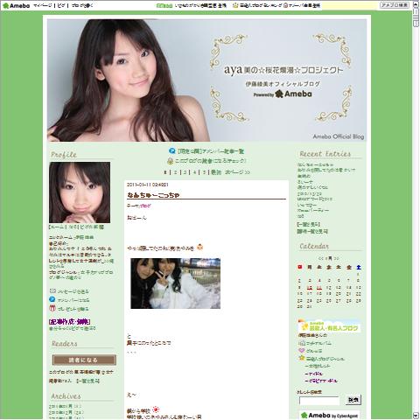The height and width of the screenshot is (420, 420).
Task: Click the photo album icon in right sidebar
Action: coord(302,343)
